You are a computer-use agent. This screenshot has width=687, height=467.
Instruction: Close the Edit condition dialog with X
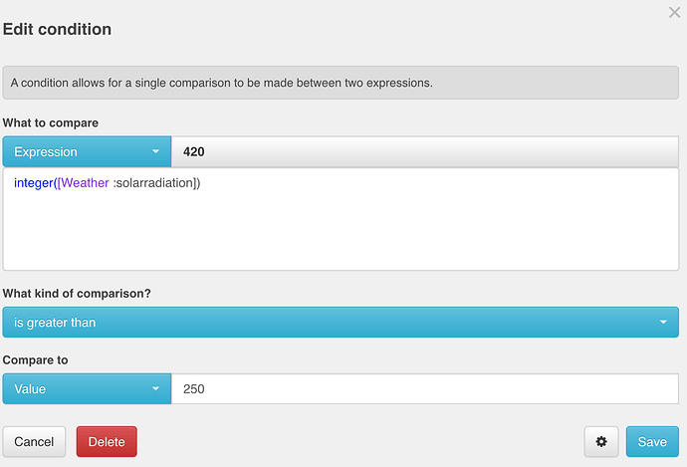(674, 12)
